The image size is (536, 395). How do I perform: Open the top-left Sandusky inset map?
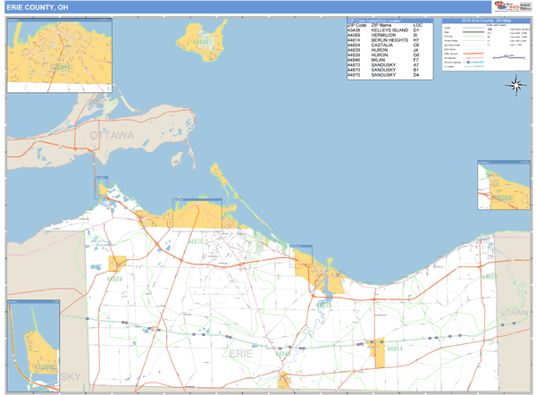coord(59,54)
